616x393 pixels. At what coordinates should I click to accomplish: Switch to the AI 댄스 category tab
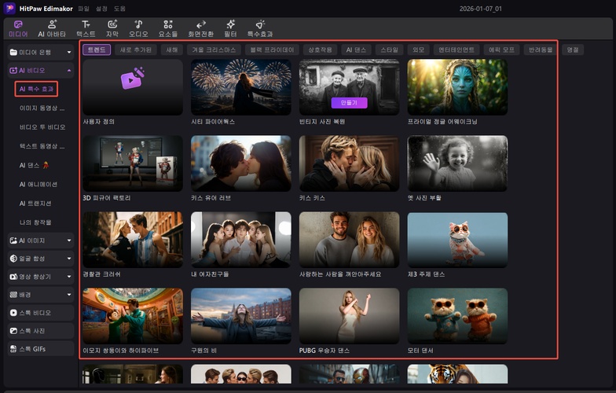(x=356, y=50)
